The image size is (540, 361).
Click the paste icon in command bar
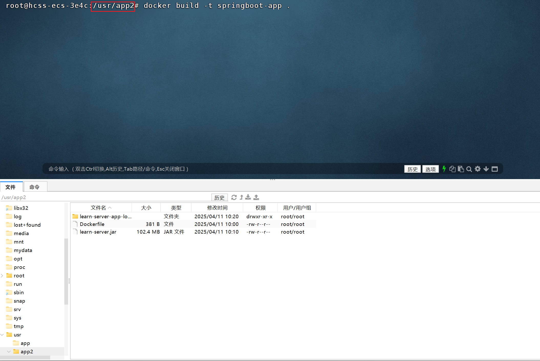pos(461,169)
